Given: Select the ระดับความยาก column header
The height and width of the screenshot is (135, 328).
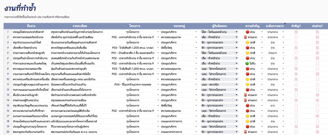Looking at the screenshot, I should [x=275, y=26].
